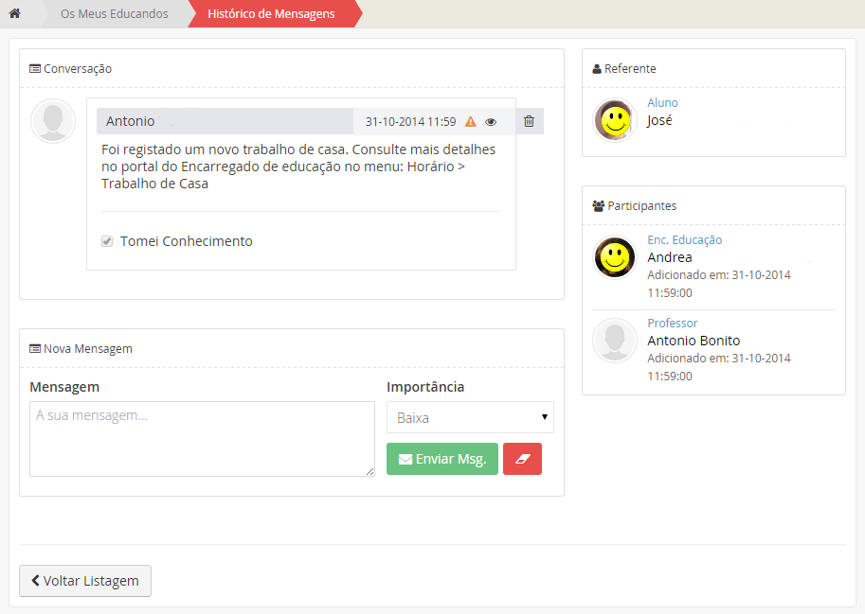Select Histórico de Mensagens breadcrumb tab
865x614 pixels.
click(x=271, y=14)
